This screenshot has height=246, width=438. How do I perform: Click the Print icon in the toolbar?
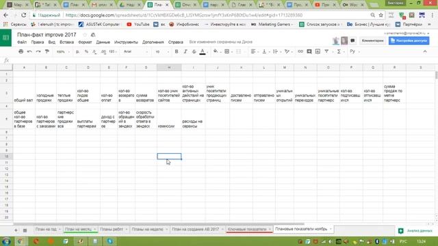click(x=21, y=52)
